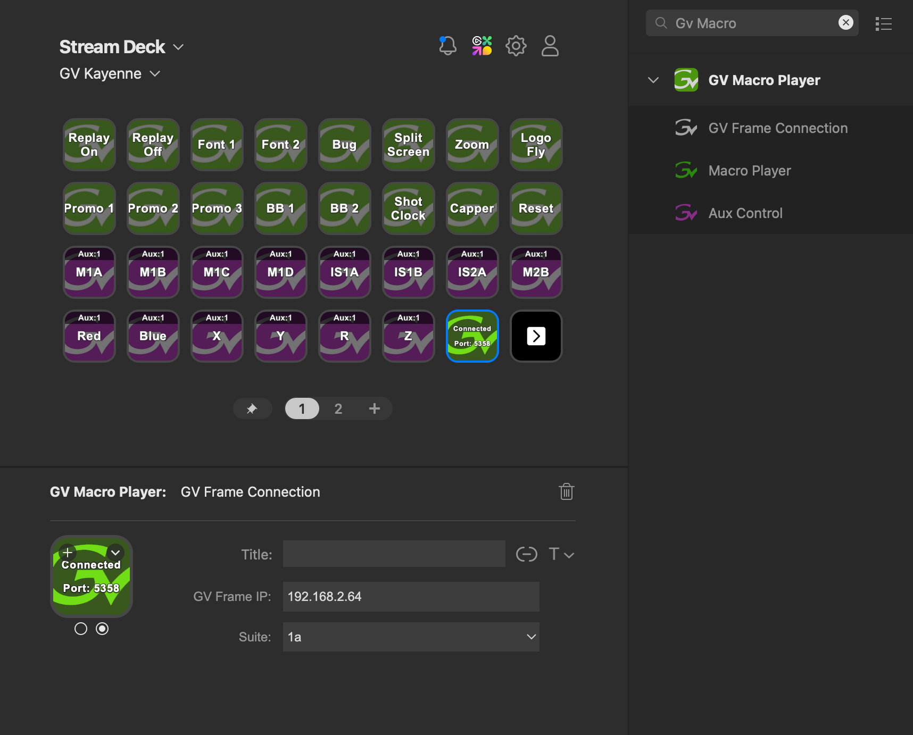
Task: Select the Aux:1 IS1B key
Action: pos(409,272)
